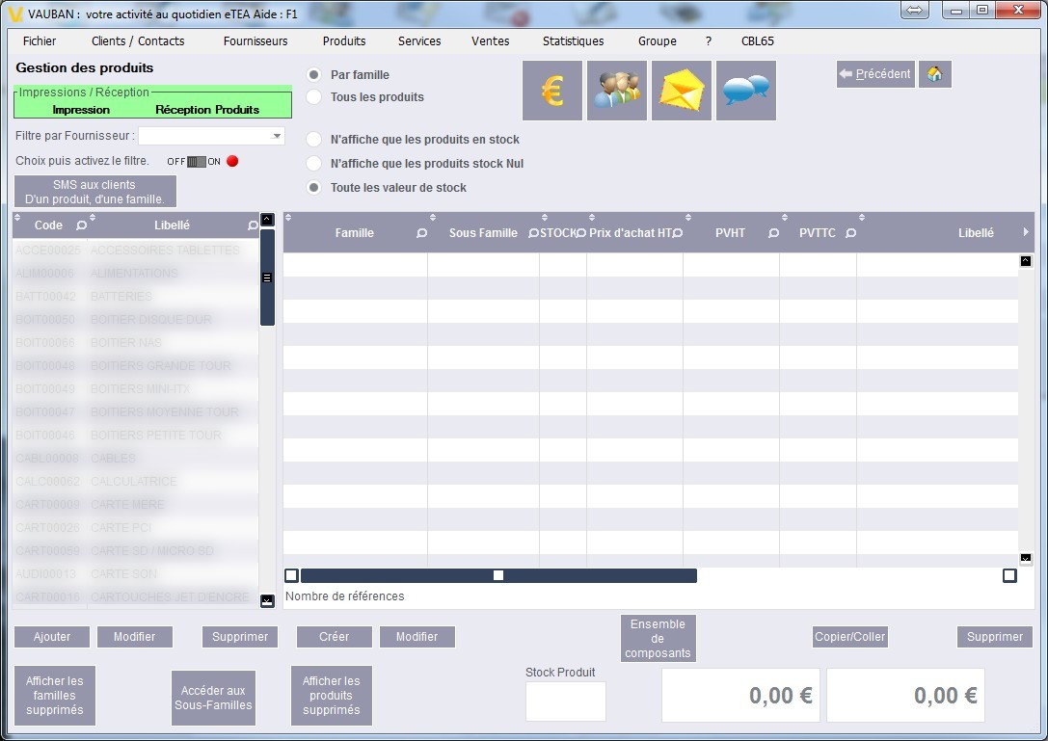Click search magnifier in Famille column header
Screen dimensions: 1048x741
click(x=421, y=233)
